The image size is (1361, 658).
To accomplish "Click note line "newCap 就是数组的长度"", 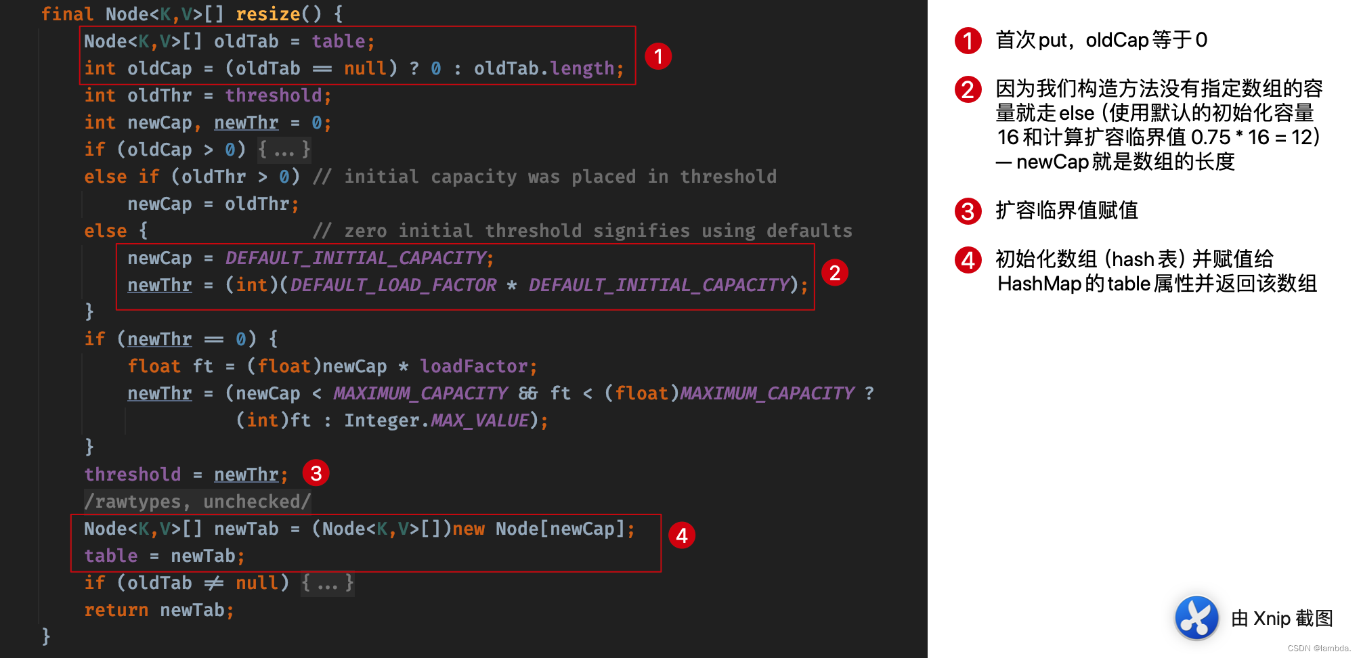I will tap(1125, 162).
